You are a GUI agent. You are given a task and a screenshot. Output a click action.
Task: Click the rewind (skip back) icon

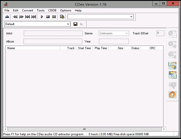click(15, 17)
